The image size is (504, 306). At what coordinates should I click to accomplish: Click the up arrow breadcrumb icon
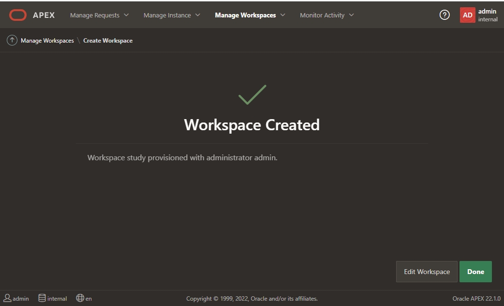coord(12,41)
